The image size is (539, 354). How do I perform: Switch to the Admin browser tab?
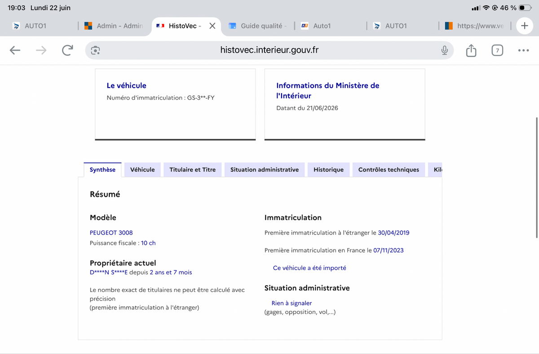click(x=114, y=26)
